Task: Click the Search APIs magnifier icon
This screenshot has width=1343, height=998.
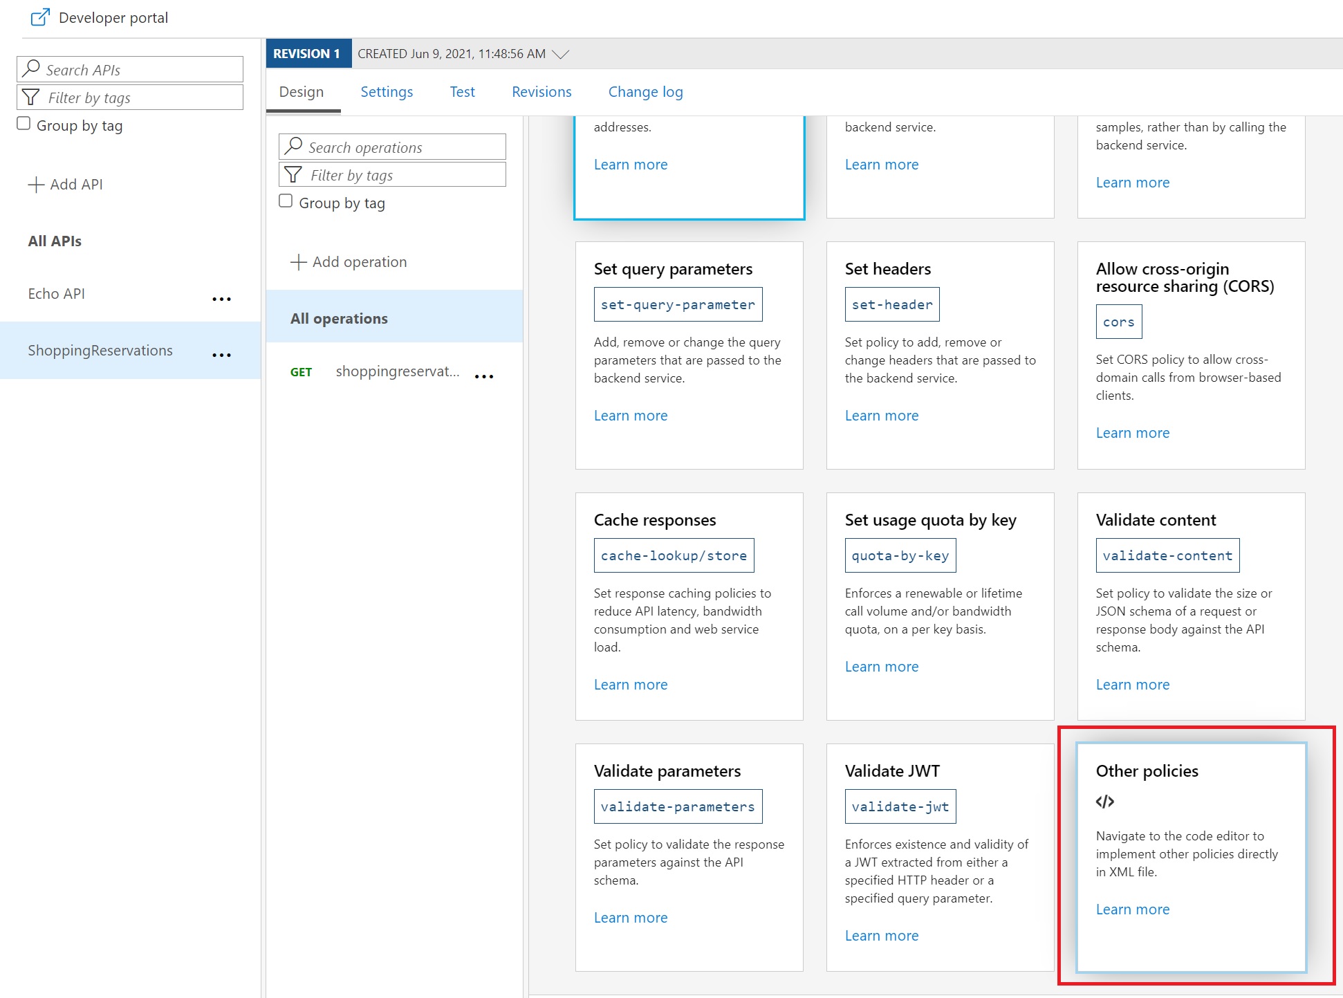Action: 31,68
